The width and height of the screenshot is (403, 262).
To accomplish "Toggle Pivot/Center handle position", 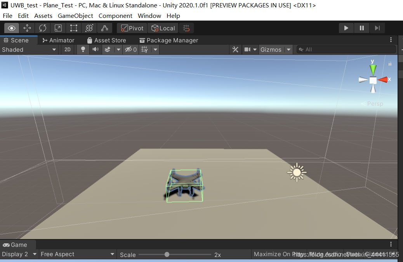I will 132,28.
